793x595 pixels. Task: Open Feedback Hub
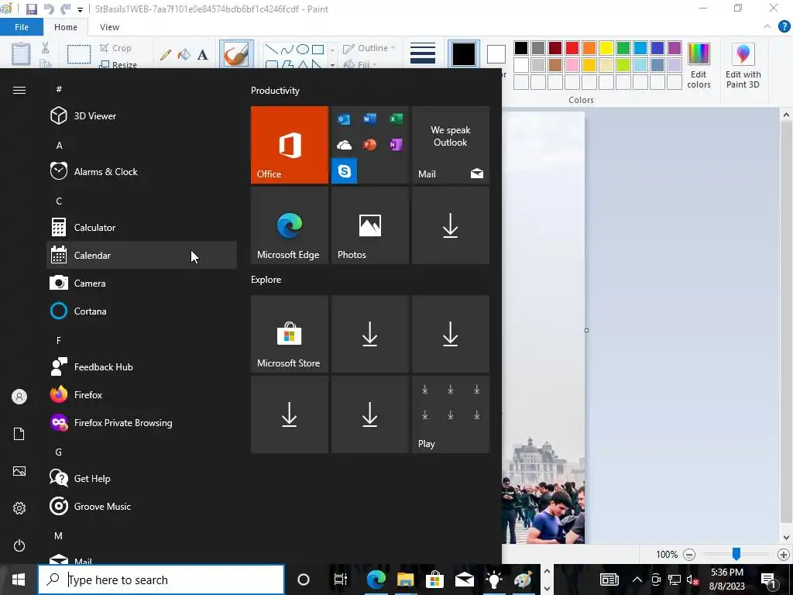coord(142,366)
